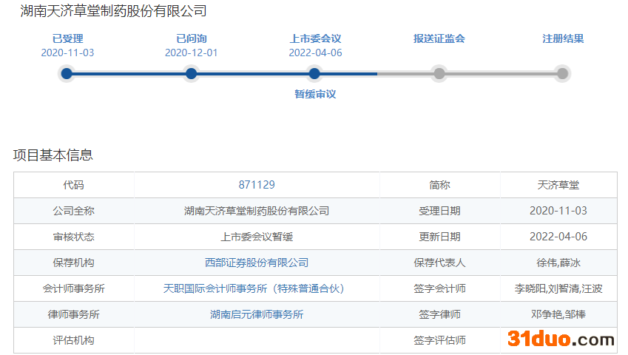Select the 已受理 stage label
This screenshot has height=355, width=628.
click(67, 38)
